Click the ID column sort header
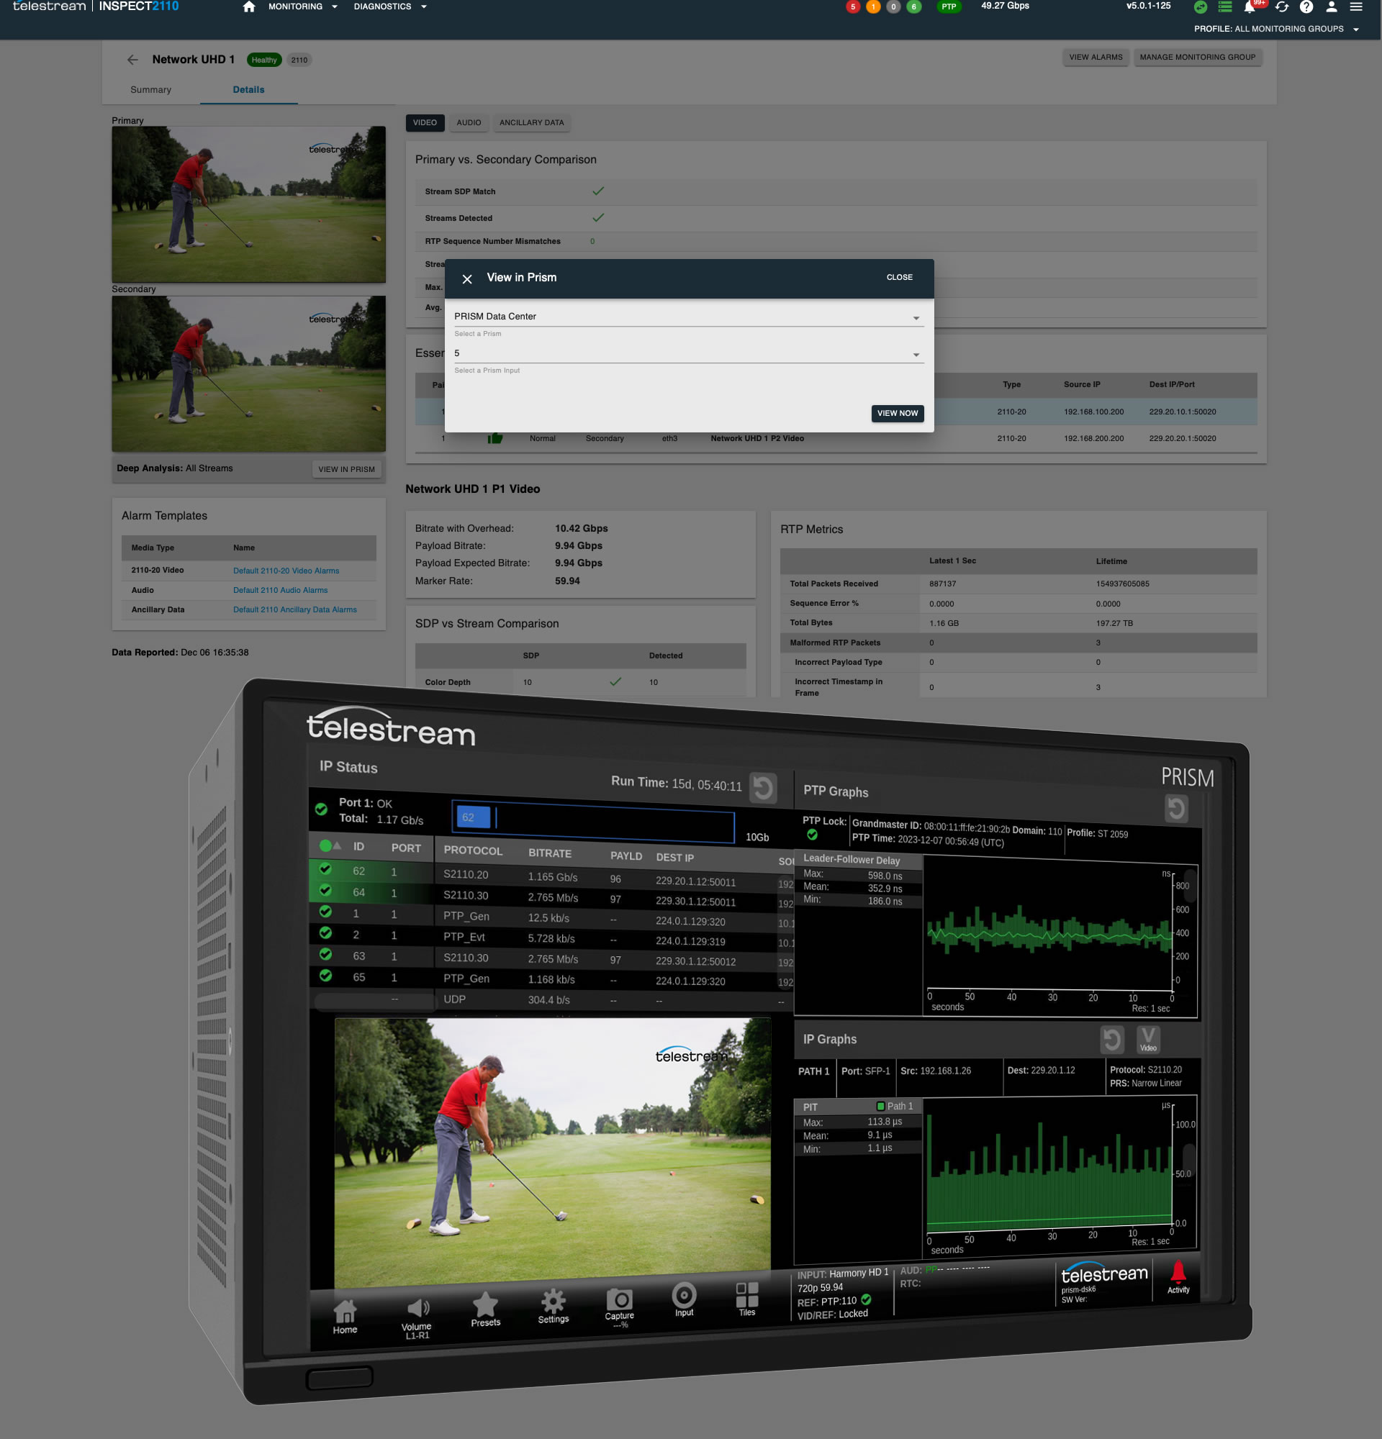Screen dimensions: 1382x1439 coord(358,847)
